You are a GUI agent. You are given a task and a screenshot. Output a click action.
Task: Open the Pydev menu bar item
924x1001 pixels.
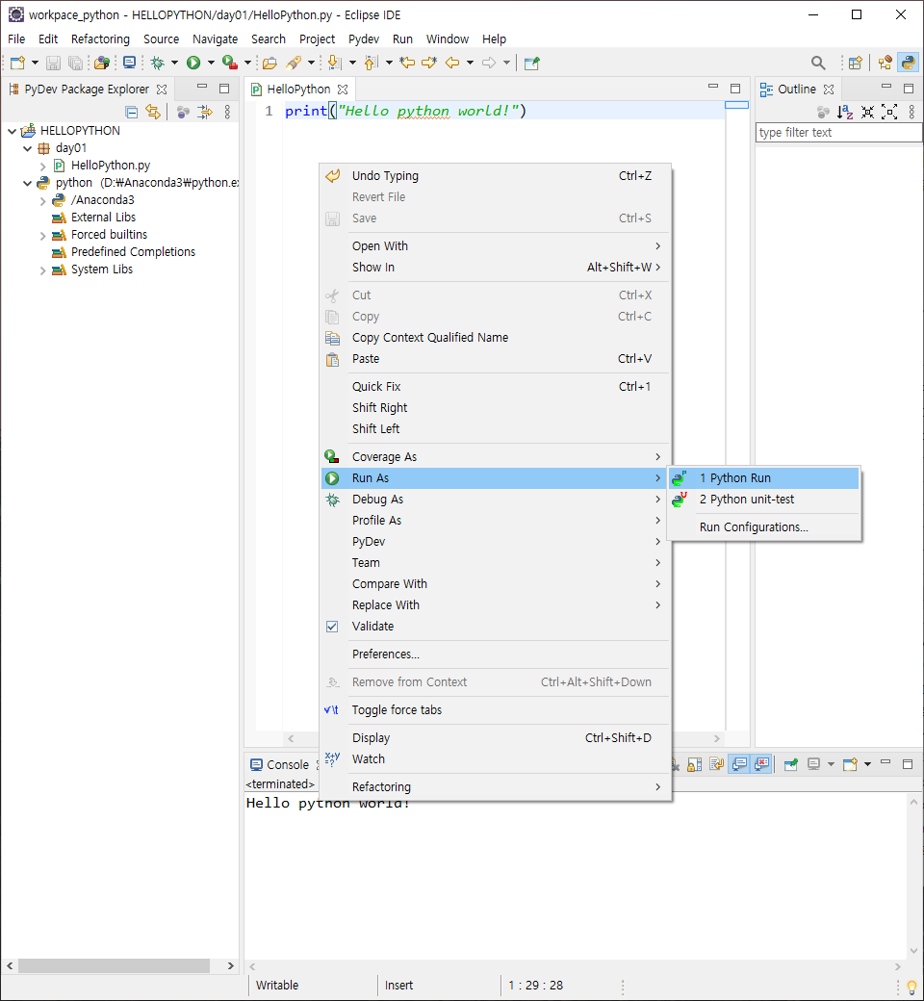point(363,38)
